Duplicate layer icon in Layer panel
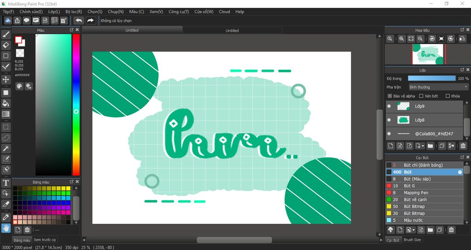 [442, 146]
